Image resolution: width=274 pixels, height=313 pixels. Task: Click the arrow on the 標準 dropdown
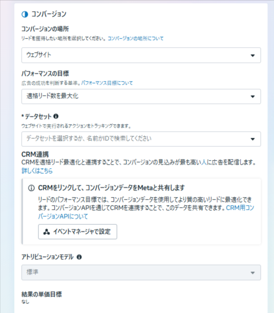[253, 272]
